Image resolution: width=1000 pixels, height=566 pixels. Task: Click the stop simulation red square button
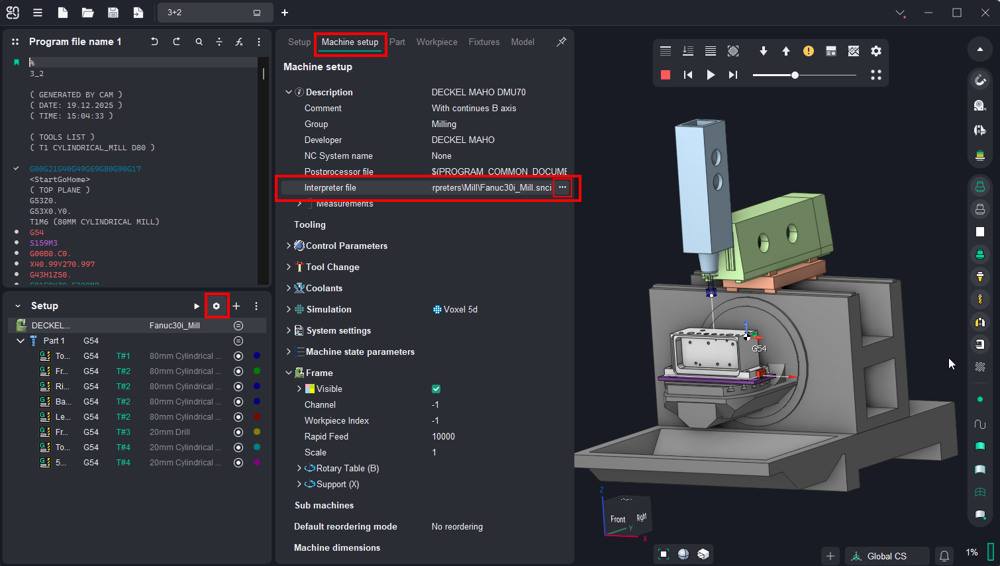coord(666,75)
